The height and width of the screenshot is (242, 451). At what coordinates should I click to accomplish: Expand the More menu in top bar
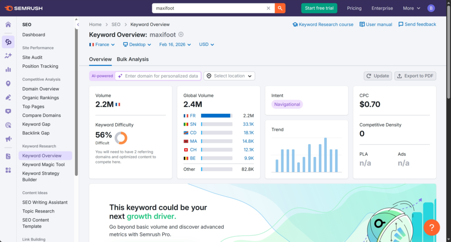(x=411, y=8)
